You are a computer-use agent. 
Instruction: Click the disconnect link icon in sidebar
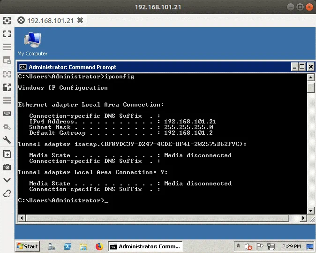point(7,193)
